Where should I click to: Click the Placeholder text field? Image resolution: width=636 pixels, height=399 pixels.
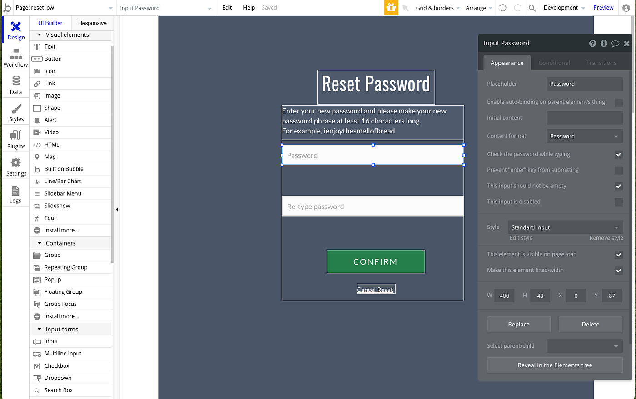click(584, 84)
